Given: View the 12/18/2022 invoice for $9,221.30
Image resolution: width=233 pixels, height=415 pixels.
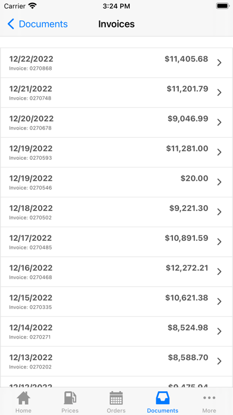Looking at the screenshot, I should (x=116, y=212).
